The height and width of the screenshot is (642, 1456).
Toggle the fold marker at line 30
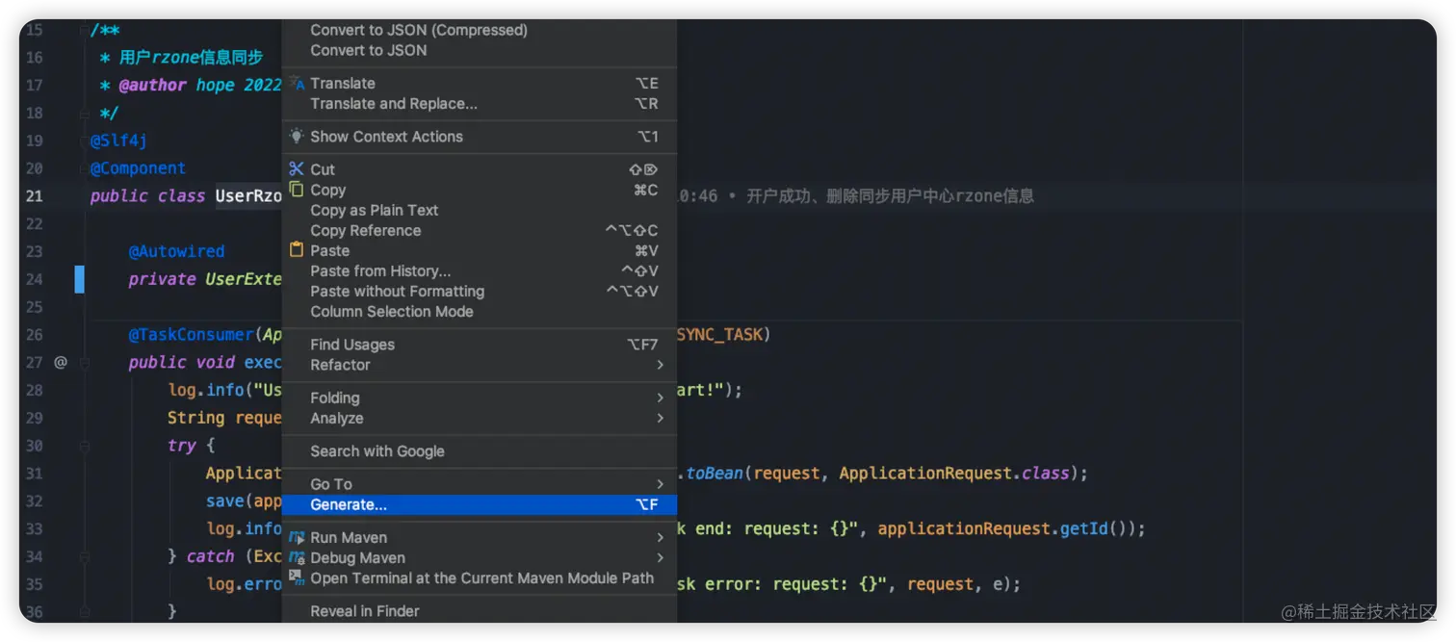(x=85, y=446)
